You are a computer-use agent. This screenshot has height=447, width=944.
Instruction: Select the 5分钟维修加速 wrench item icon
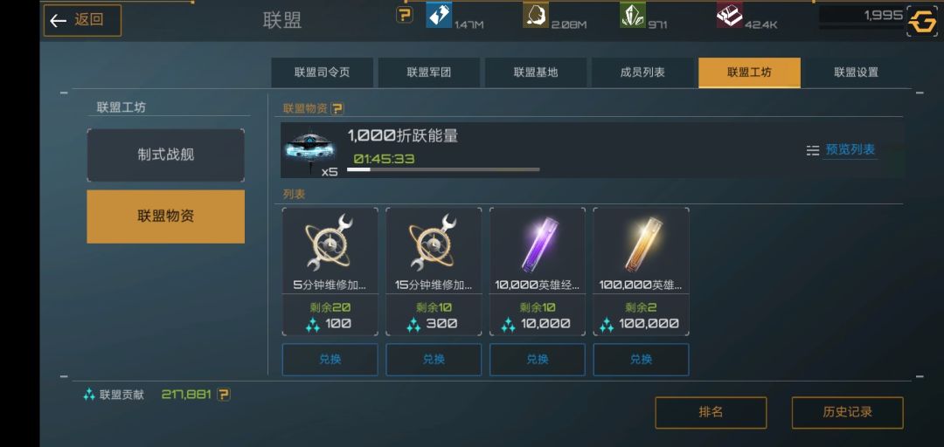[330, 243]
